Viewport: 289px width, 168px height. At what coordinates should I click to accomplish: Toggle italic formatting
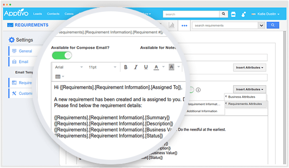coord(136,67)
